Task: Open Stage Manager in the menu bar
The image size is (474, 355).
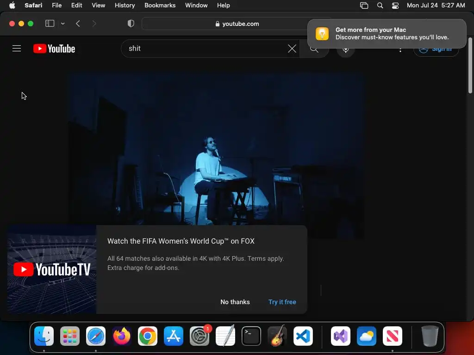Action: point(364,6)
